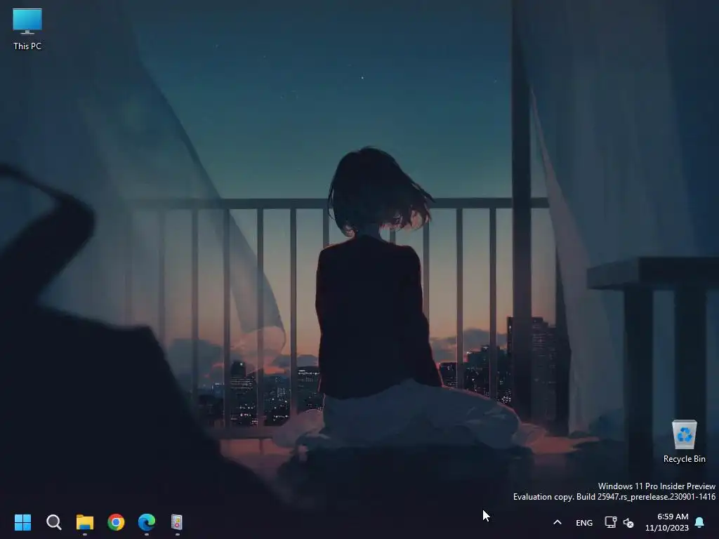Viewport: 719px width, 539px height.
Task: Launch Google Chrome from the taskbar
Action: pyautogui.click(x=116, y=522)
